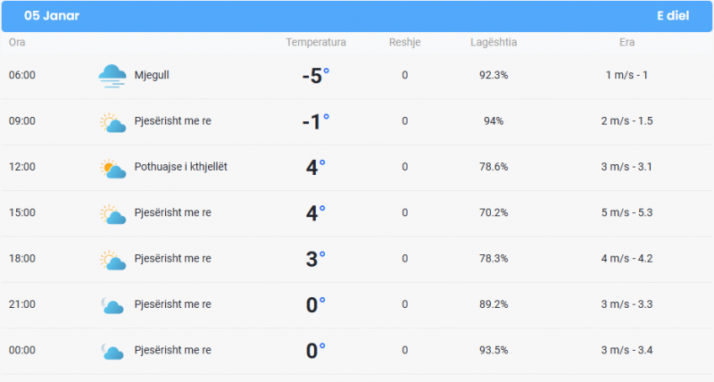Select the Lagështia column header

click(494, 43)
